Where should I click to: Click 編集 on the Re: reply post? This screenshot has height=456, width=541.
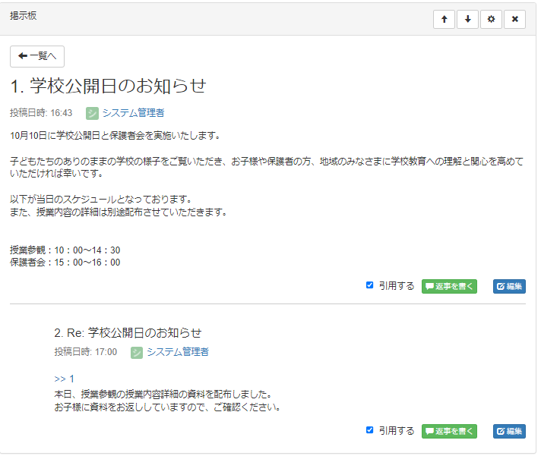coord(509,431)
